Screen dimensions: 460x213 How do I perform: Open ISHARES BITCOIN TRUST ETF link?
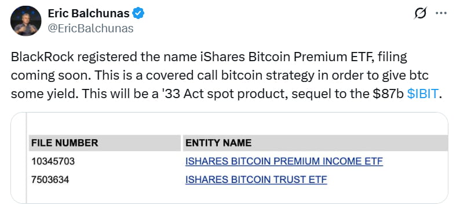(256, 180)
